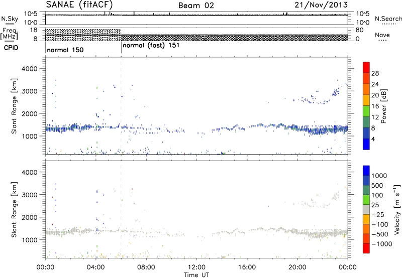This screenshot has width=402, height=278.
Task: Click the 04:00 time tick label
Action: click(96, 267)
